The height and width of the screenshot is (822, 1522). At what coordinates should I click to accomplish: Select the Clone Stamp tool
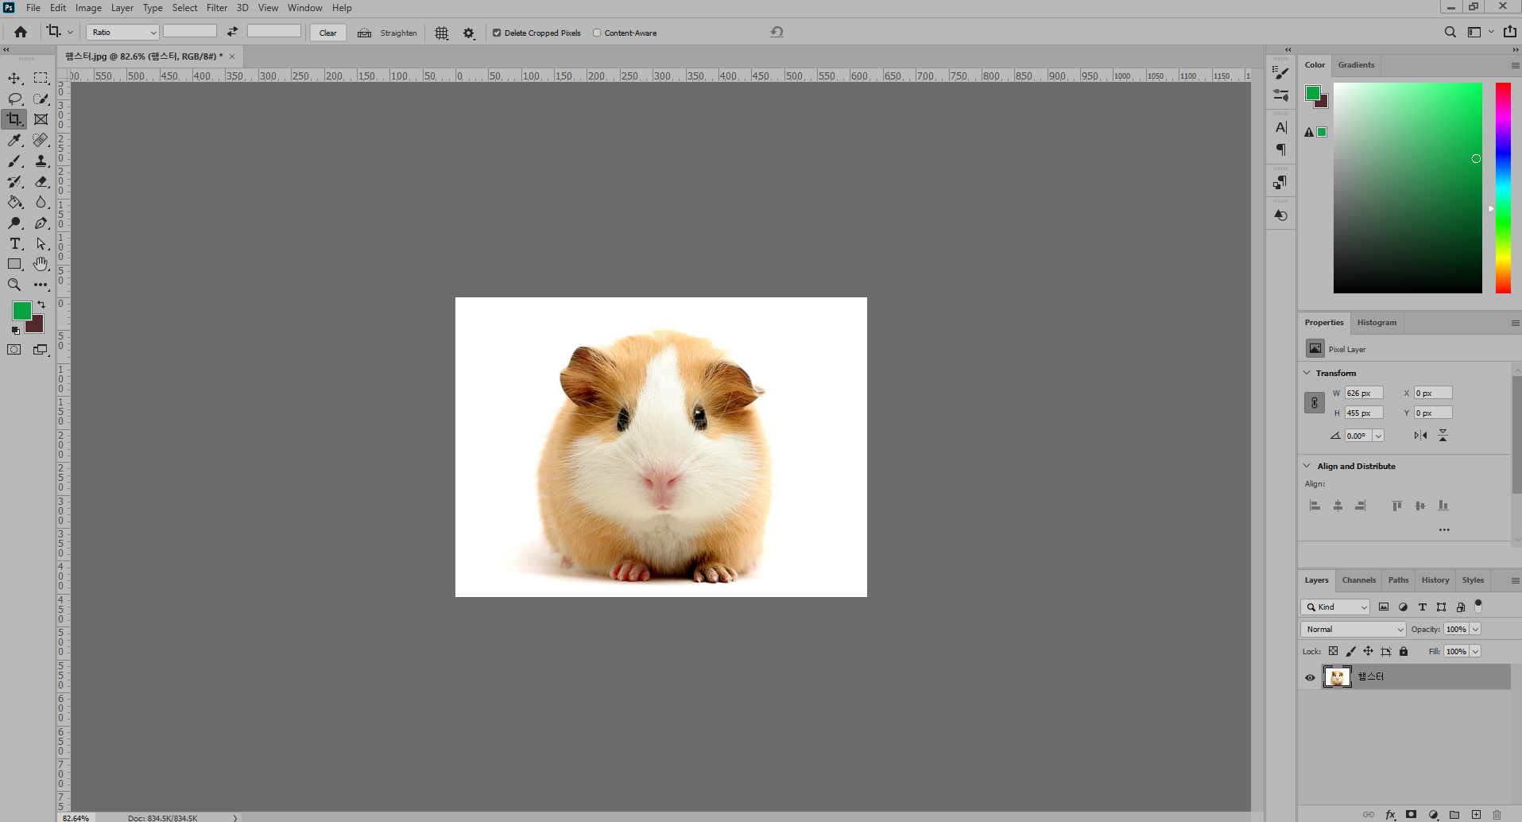41,161
